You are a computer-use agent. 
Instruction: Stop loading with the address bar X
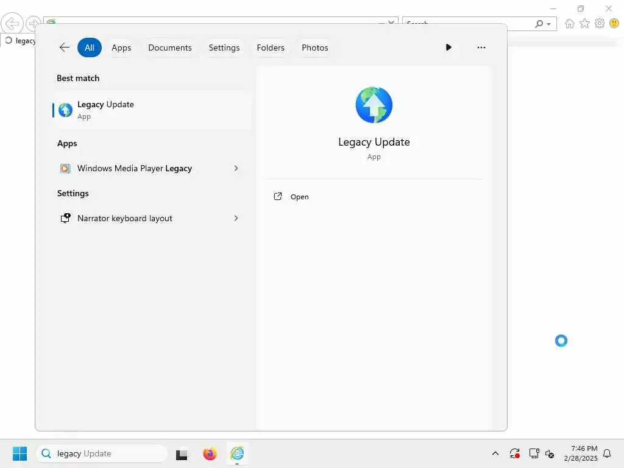click(391, 23)
